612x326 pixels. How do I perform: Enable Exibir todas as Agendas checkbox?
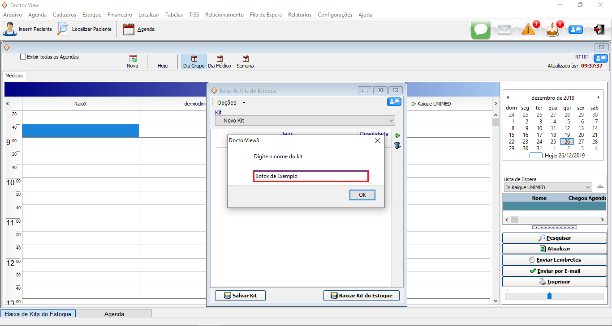tap(23, 57)
